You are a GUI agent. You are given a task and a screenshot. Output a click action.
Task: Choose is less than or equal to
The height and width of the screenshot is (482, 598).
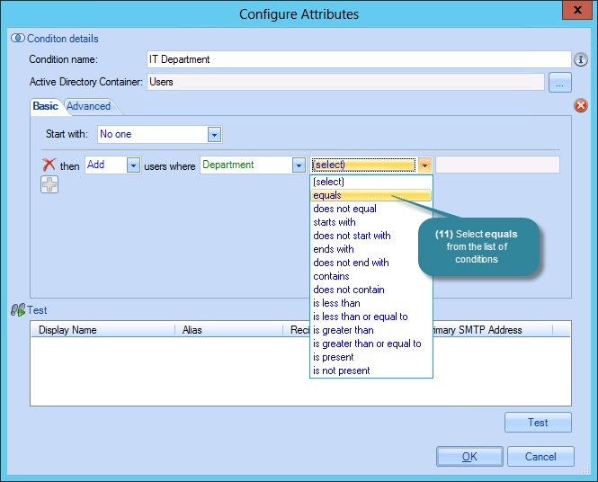371,317
